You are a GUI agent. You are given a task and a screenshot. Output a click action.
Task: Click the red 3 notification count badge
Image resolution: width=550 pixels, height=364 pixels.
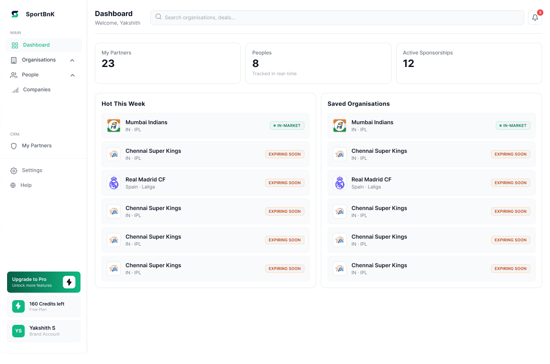click(540, 13)
